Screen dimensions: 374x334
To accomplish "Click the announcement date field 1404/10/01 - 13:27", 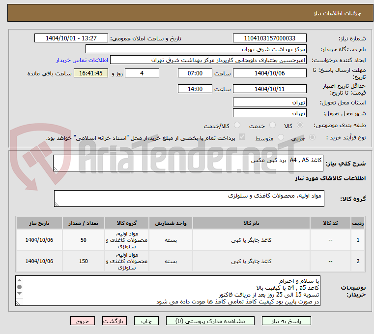I will [x=71, y=38].
